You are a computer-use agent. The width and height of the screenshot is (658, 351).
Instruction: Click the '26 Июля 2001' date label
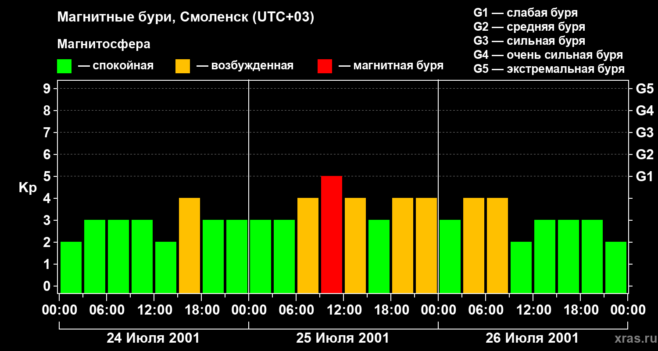pos(532,338)
